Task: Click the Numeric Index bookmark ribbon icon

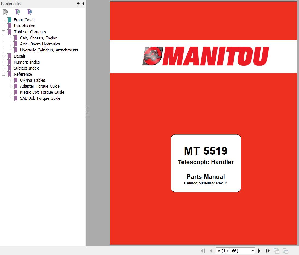Action: pyautogui.click(x=10, y=62)
